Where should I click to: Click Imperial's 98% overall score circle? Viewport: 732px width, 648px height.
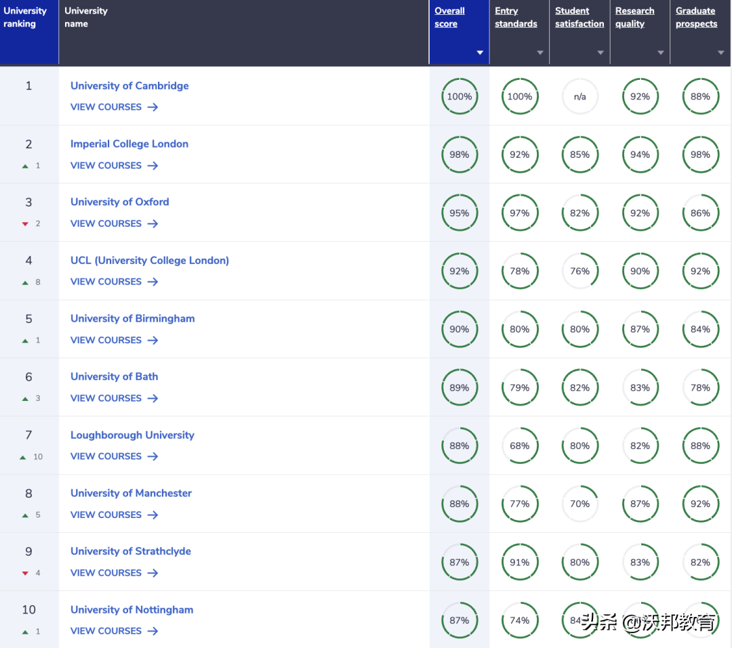460,154
